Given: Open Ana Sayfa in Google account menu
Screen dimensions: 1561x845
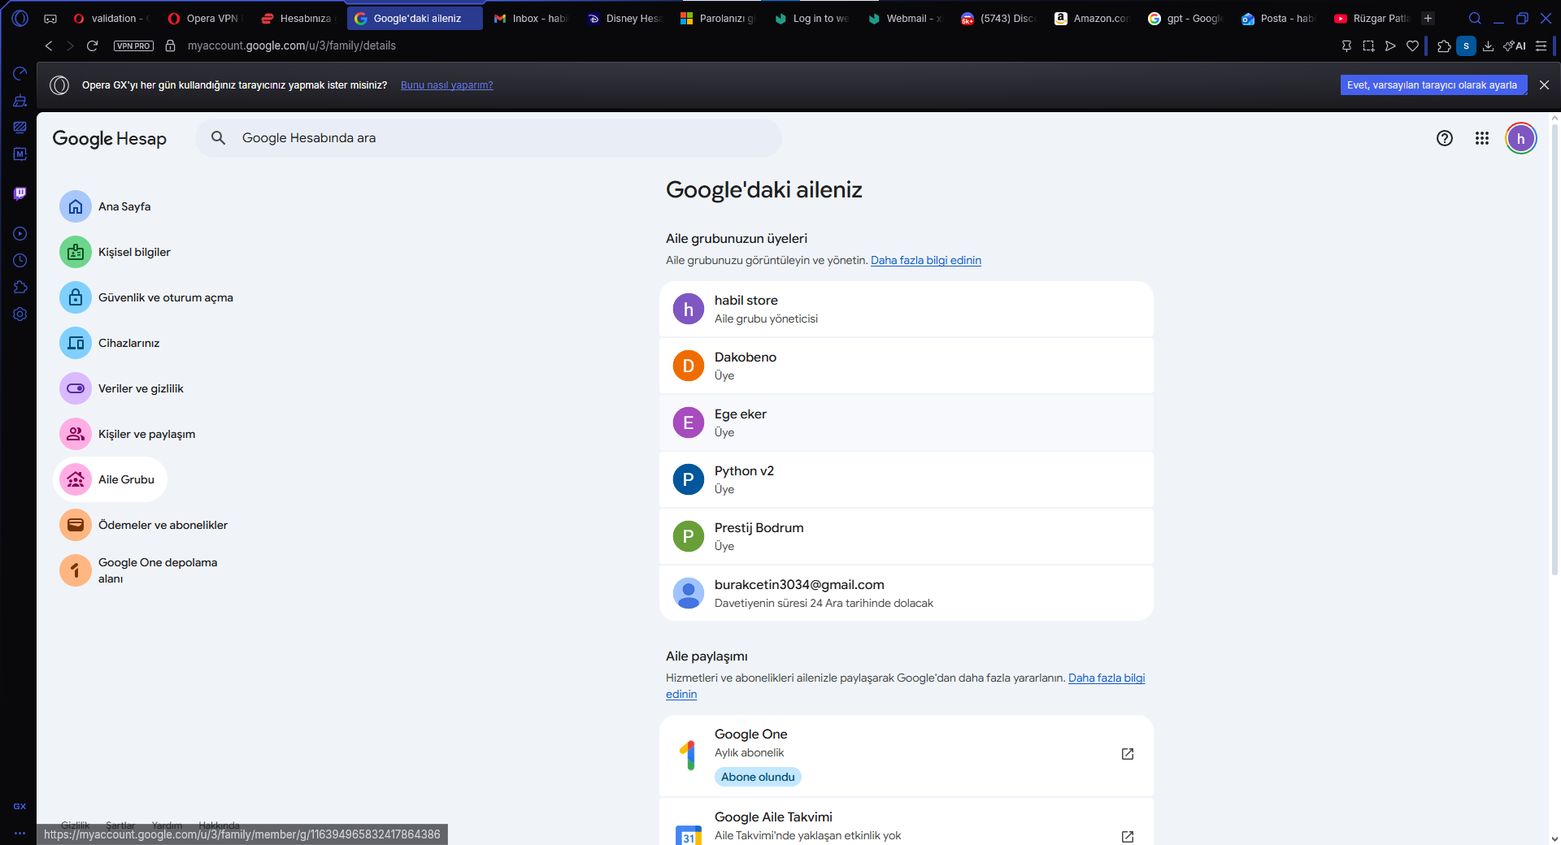Looking at the screenshot, I should 105,206.
